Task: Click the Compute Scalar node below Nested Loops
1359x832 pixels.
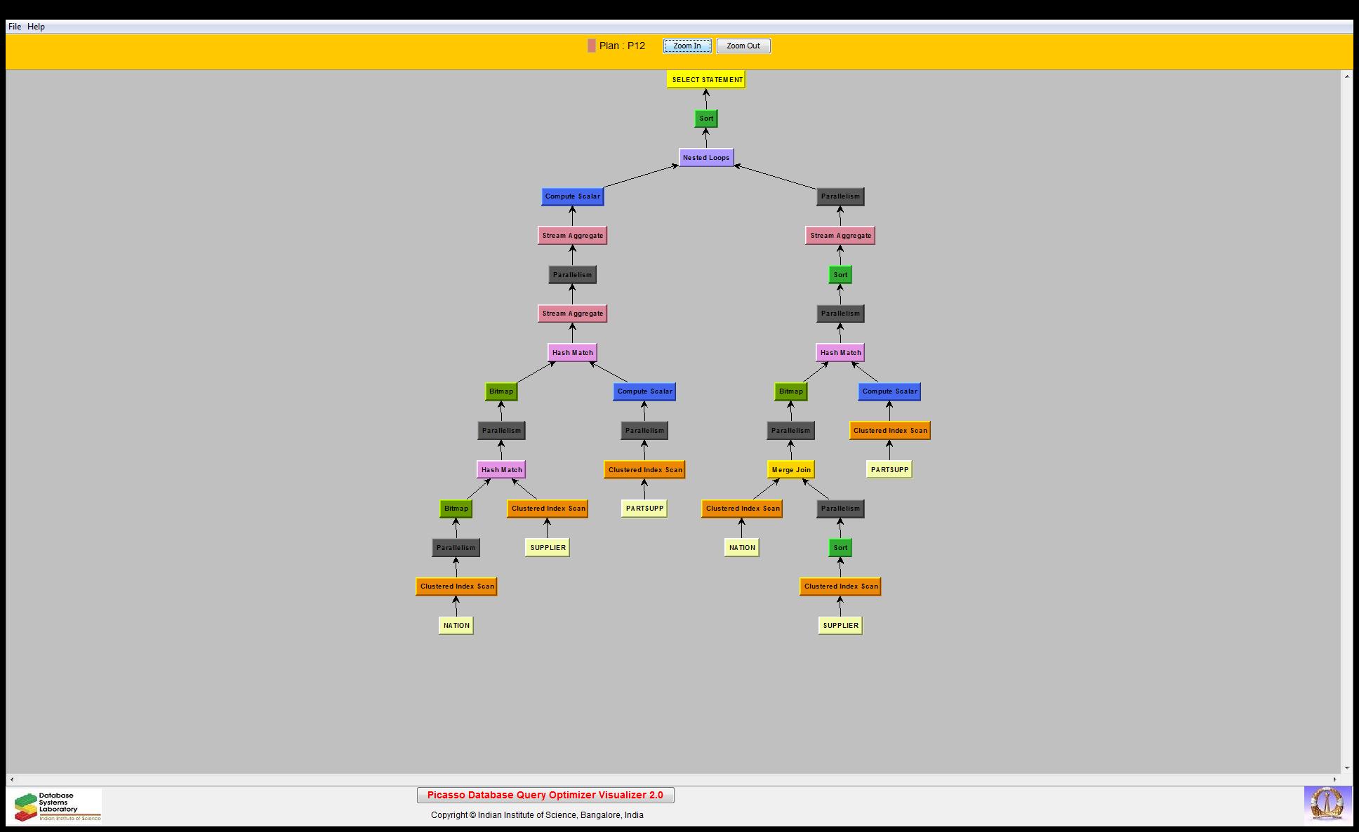Action: [x=572, y=196]
